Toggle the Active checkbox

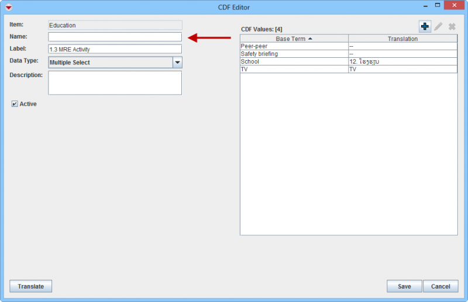[15, 104]
